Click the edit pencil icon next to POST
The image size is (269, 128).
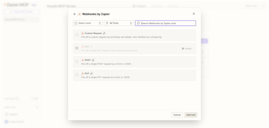pos(93,60)
